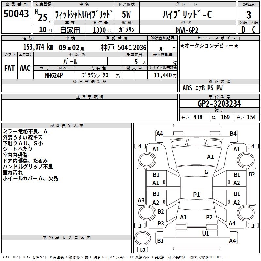Click the オークションデビュー sales point text
This screenshot has height=261, width=261.
click(209, 45)
